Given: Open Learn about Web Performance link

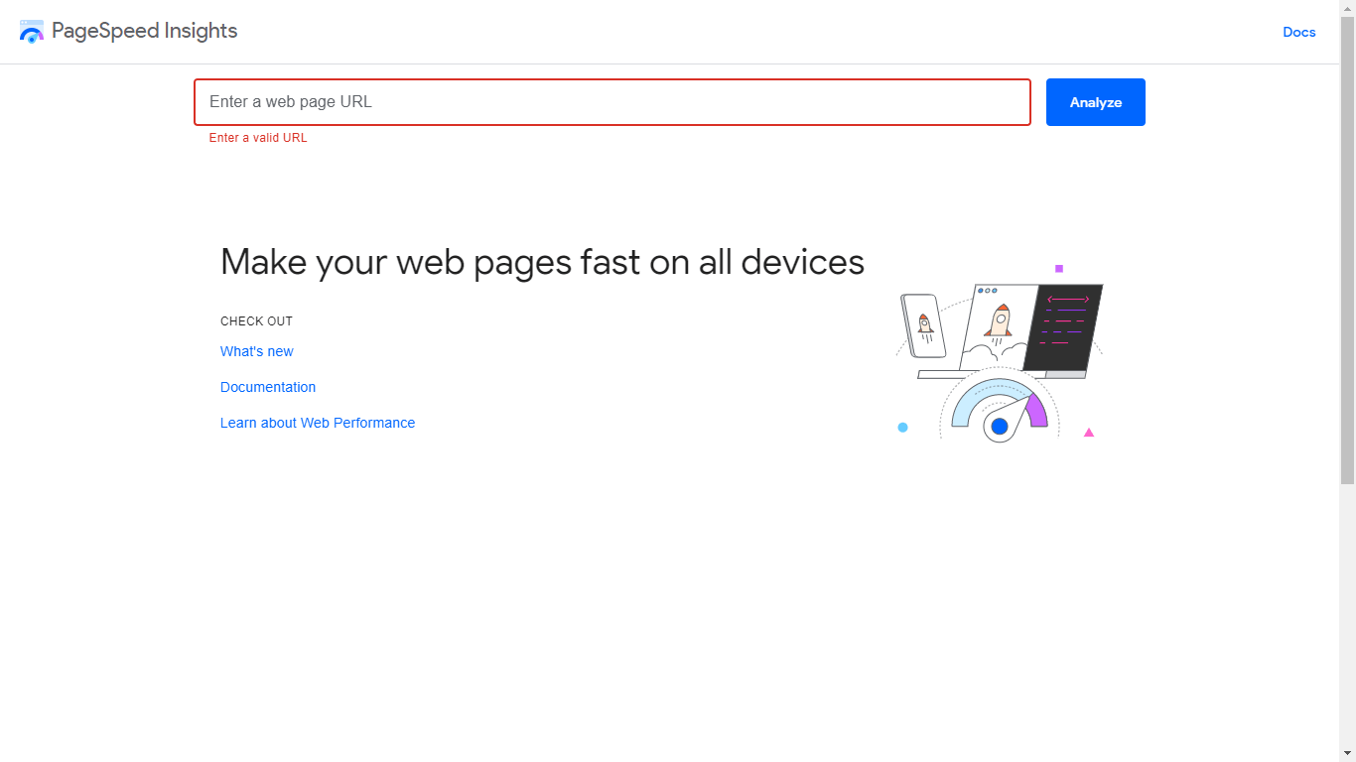Looking at the screenshot, I should 318,423.
